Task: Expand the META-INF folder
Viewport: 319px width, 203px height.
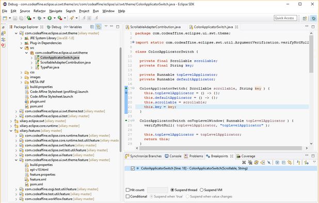Action: [x=21, y=82]
